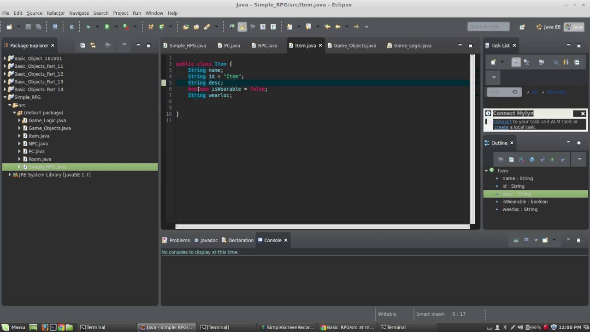This screenshot has height=332, width=590.
Task: Open the Declaration tab
Action: coord(238,240)
